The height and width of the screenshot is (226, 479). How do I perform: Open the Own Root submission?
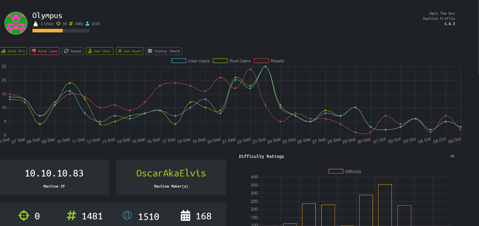tap(129, 51)
